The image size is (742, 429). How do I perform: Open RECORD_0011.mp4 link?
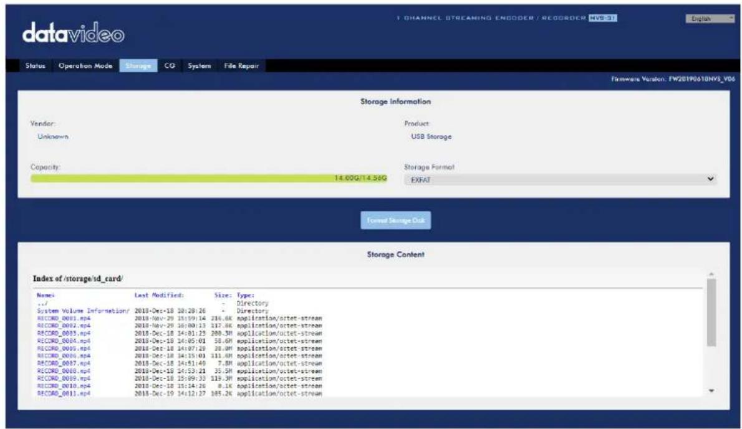[x=64, y=393]
